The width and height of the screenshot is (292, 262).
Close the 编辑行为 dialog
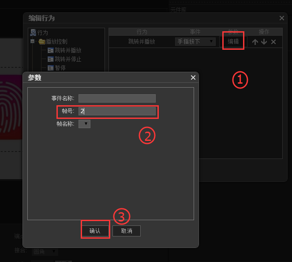pos(282,18)
